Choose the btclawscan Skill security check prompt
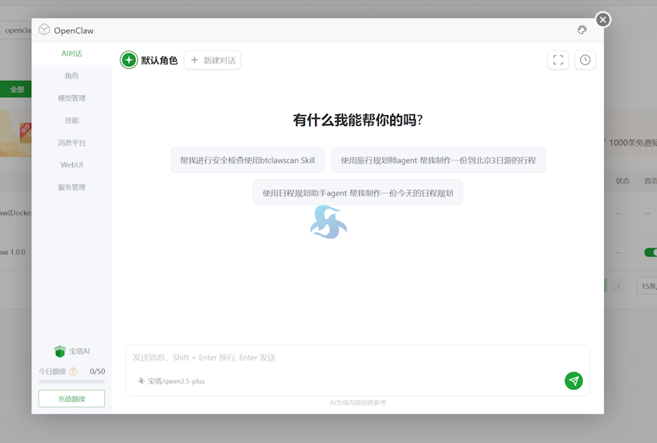The height and width of the screenshot is (443, 657). pos(248,160)
